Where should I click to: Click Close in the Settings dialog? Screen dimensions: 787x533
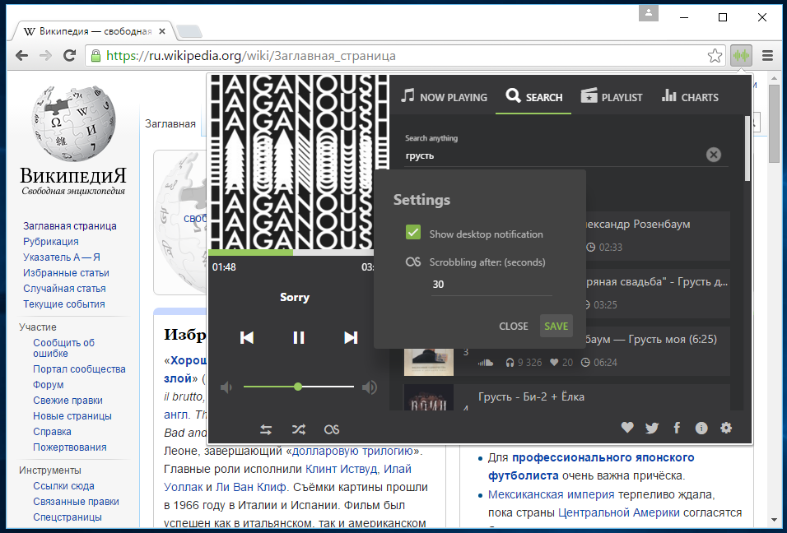pyautogui.click(x=514, y=326)
